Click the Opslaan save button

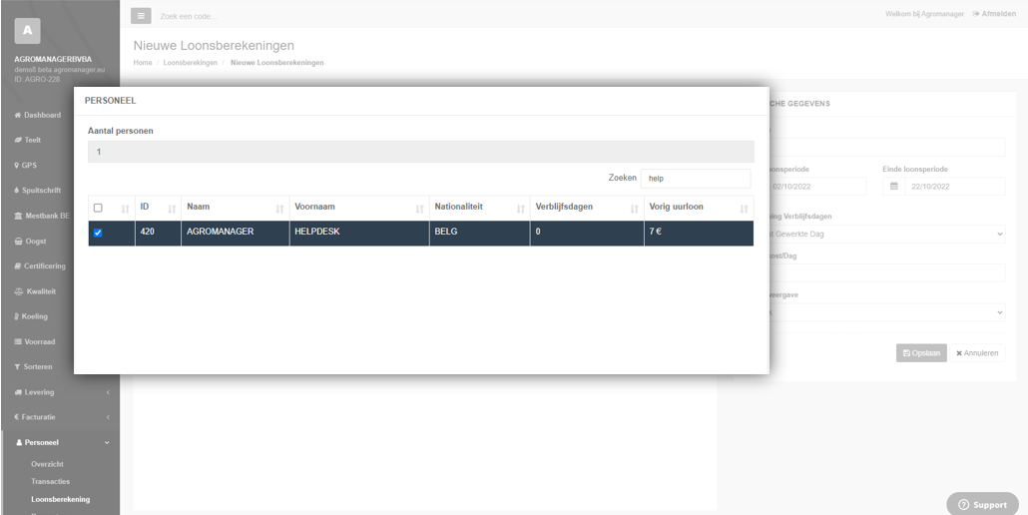click(921, 353)
